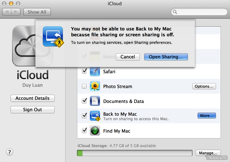The width and height of the screenshot is (230, 162).
Task: Uncheck the Safari checkbox
Action: point(84,71)
